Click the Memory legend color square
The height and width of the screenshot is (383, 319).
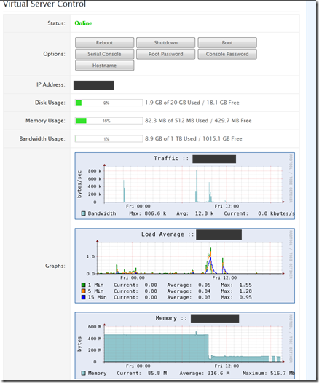[84, 373]
